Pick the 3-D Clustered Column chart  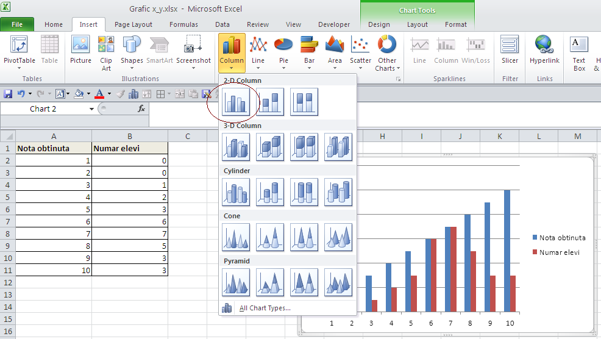[236, 147]
